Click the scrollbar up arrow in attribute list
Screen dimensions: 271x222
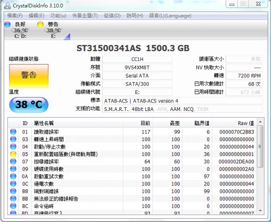pos(260,122)
